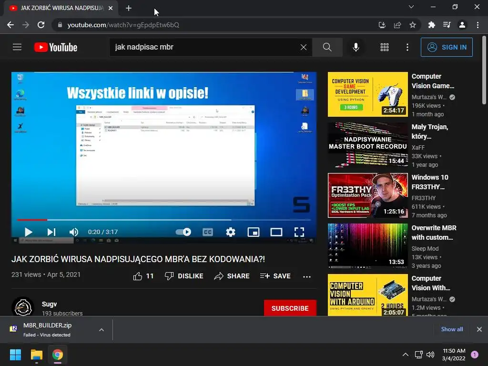Open network status in the tray
The width and height of the screenshot is (488, 366).
coord(418,355)
